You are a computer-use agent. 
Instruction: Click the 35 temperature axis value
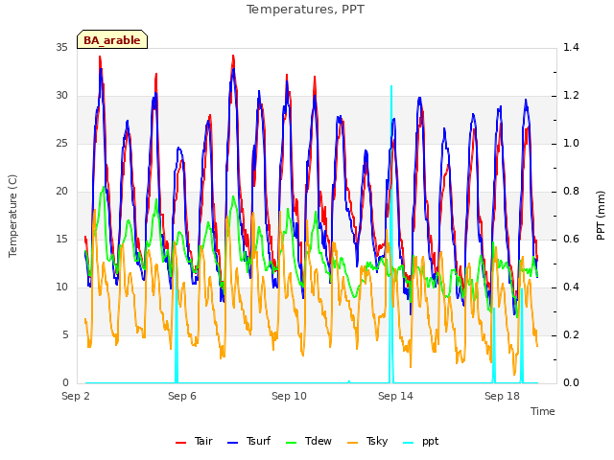[x=61, y=47]
